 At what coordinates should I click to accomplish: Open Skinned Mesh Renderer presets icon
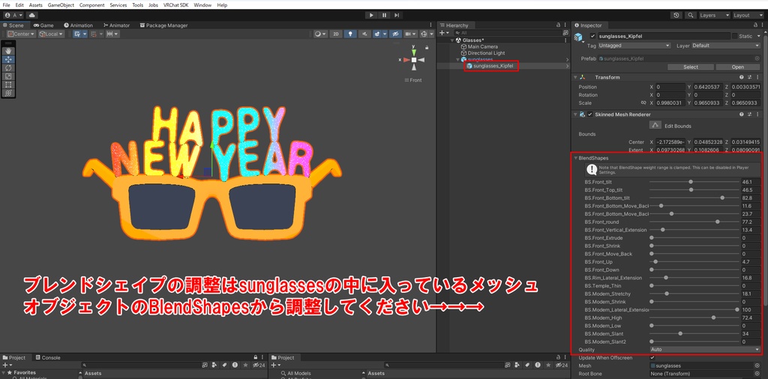[749, 115]
